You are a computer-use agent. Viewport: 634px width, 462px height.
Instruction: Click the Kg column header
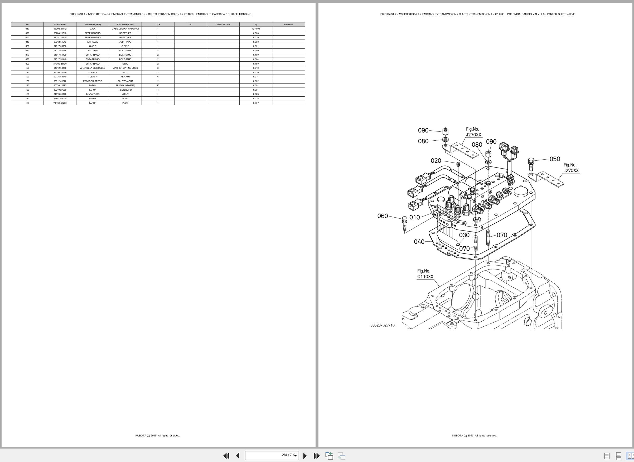256,24
